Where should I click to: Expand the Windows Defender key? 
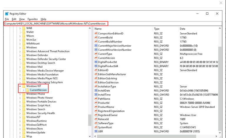[20, 55]
